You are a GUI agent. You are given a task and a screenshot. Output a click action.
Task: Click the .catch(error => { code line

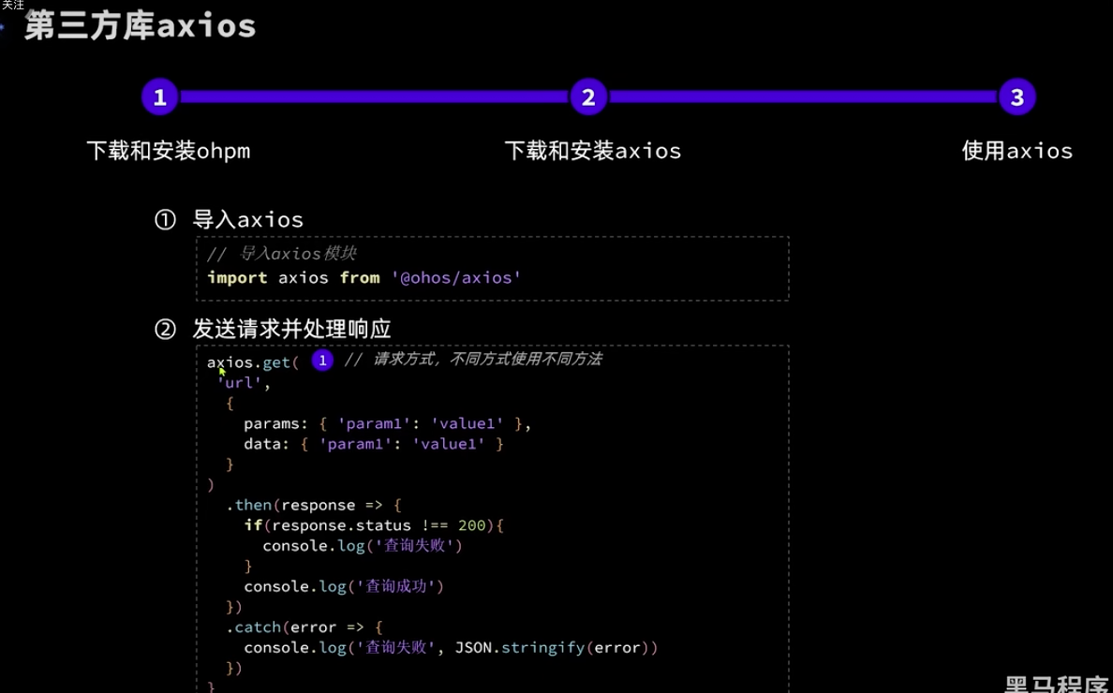pyautogui.click(x=304, y=627)
